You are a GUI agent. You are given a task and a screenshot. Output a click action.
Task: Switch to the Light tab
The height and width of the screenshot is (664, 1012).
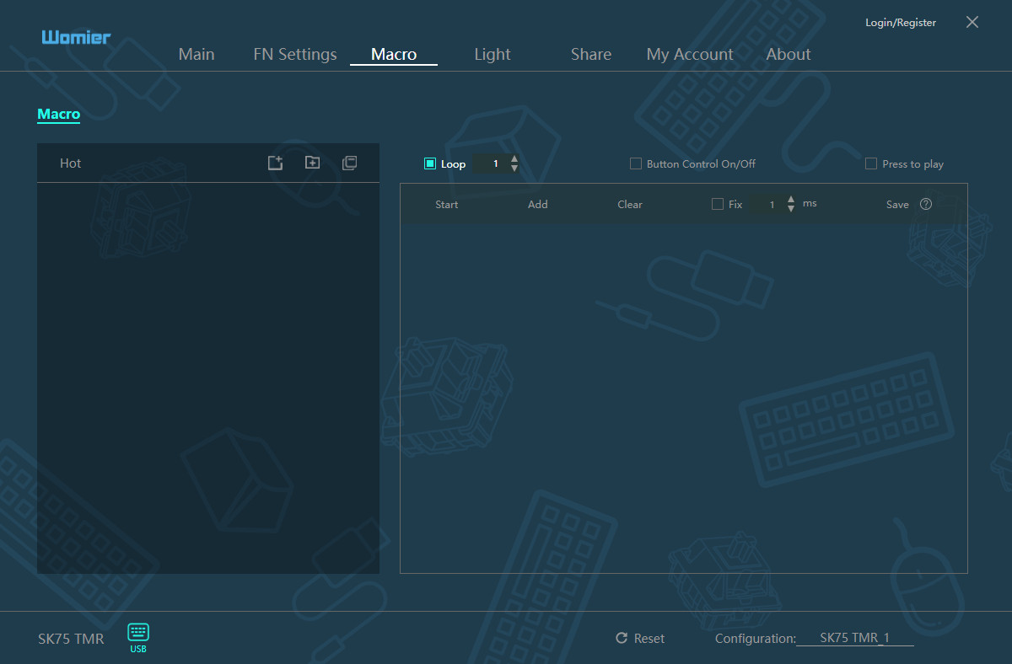(x=493, y=54)
